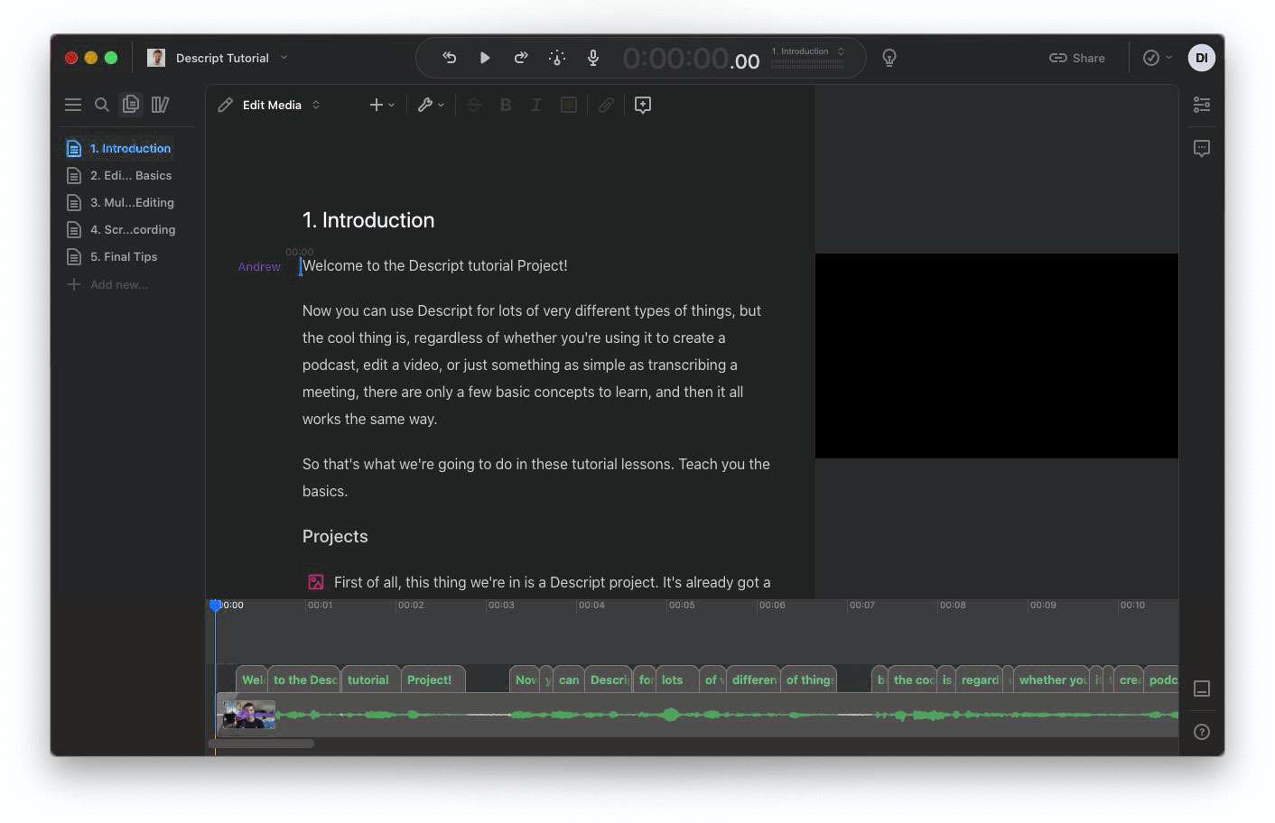Open the wrench tools dropdown
The width and height of the screenshot is (1275, 823).
pyautogui.click(x=431, y=105)
